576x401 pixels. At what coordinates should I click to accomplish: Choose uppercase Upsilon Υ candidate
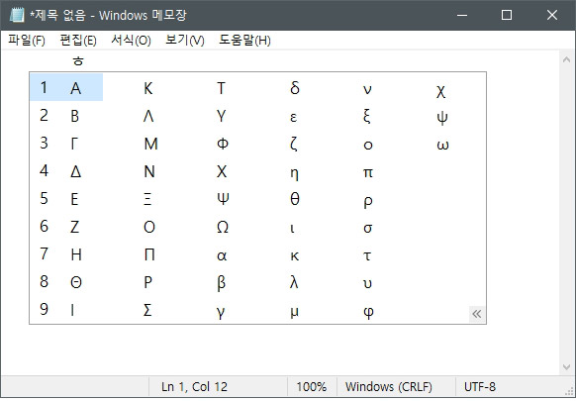(221, 116)
